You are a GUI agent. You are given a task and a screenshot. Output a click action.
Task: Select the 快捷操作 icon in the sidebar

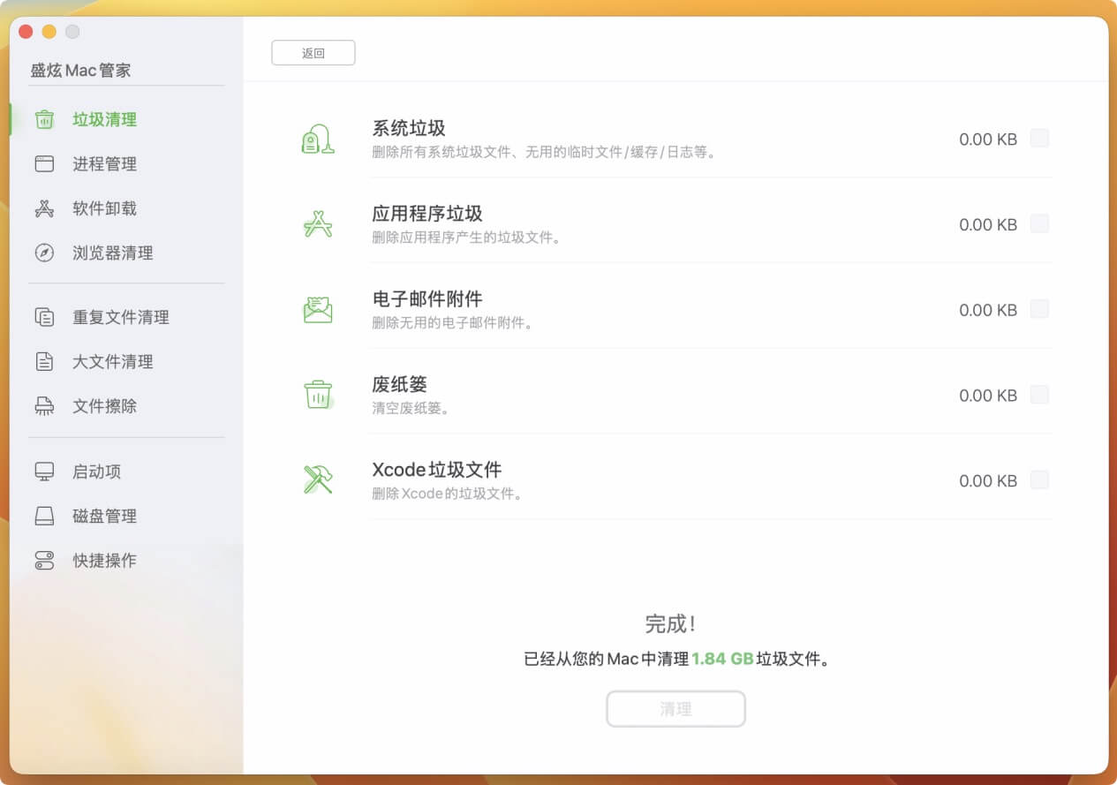point(43,560)
